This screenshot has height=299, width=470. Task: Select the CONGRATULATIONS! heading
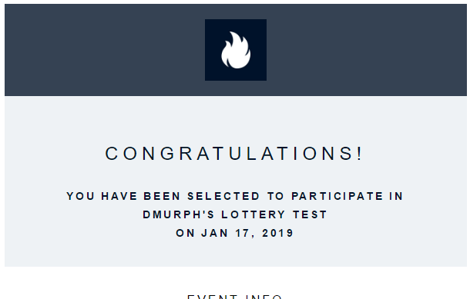coord(234,154)
